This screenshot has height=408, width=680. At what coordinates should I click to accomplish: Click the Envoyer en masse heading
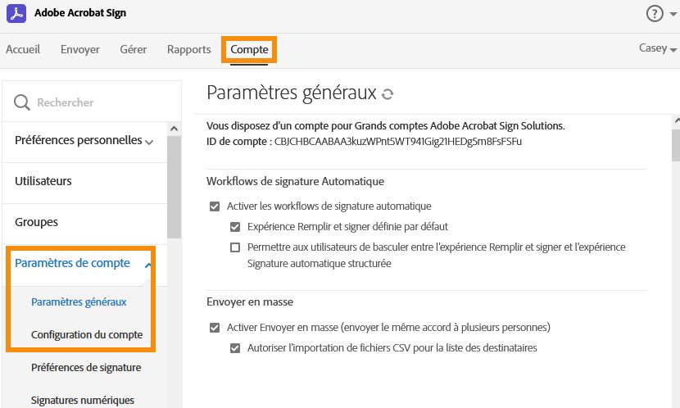tap(250, 302)
